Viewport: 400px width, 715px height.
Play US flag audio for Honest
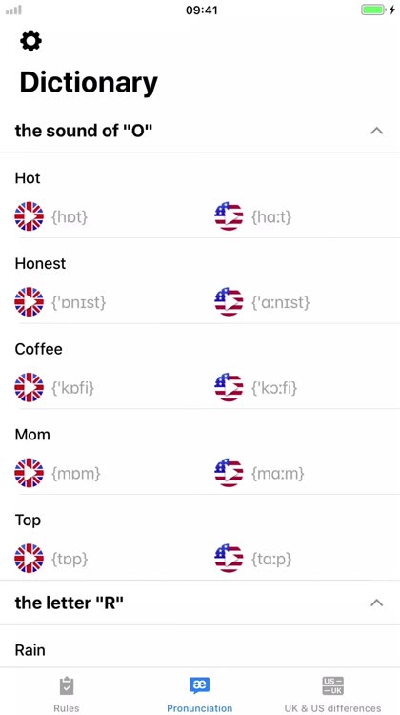[229, 302]
